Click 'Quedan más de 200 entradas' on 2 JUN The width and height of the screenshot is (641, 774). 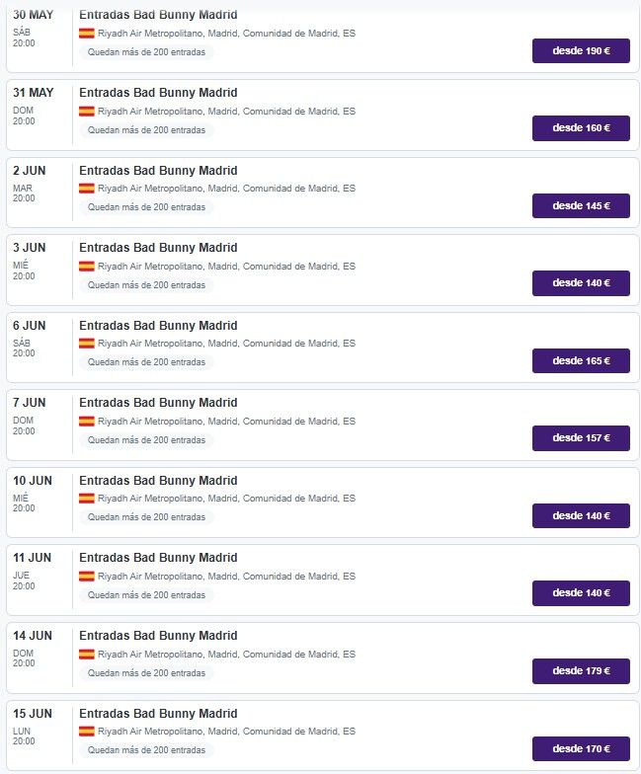point(146,207)
